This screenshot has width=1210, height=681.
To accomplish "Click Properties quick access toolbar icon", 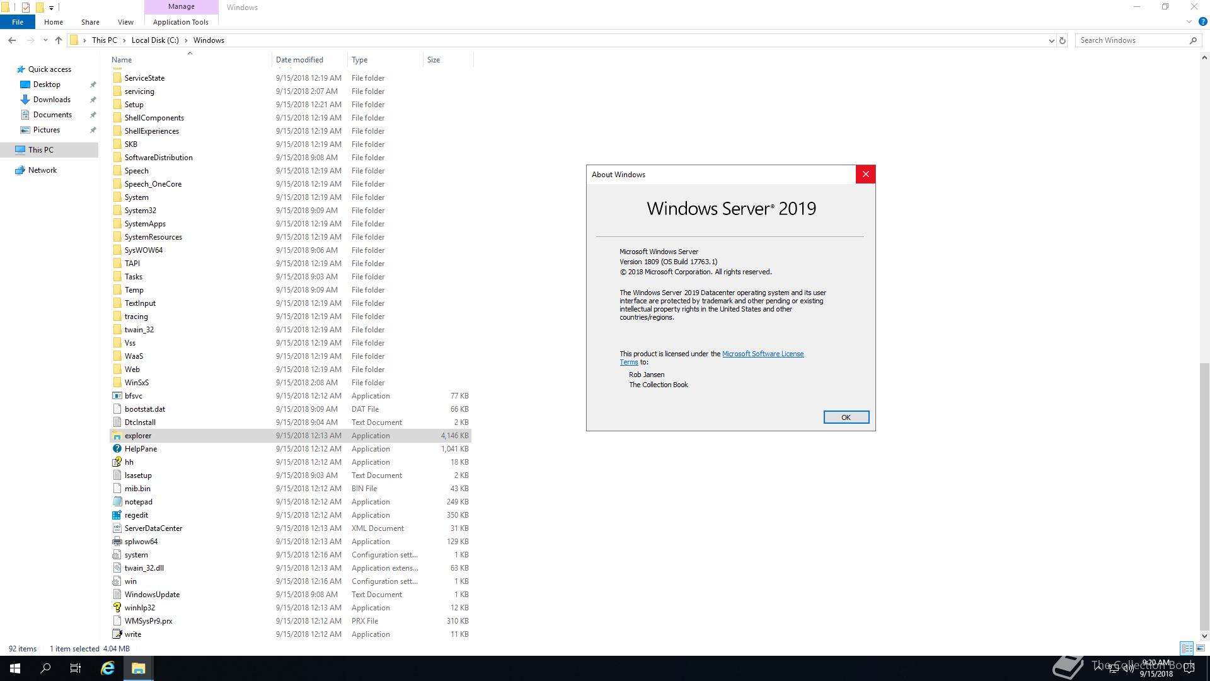I will 26,8.
